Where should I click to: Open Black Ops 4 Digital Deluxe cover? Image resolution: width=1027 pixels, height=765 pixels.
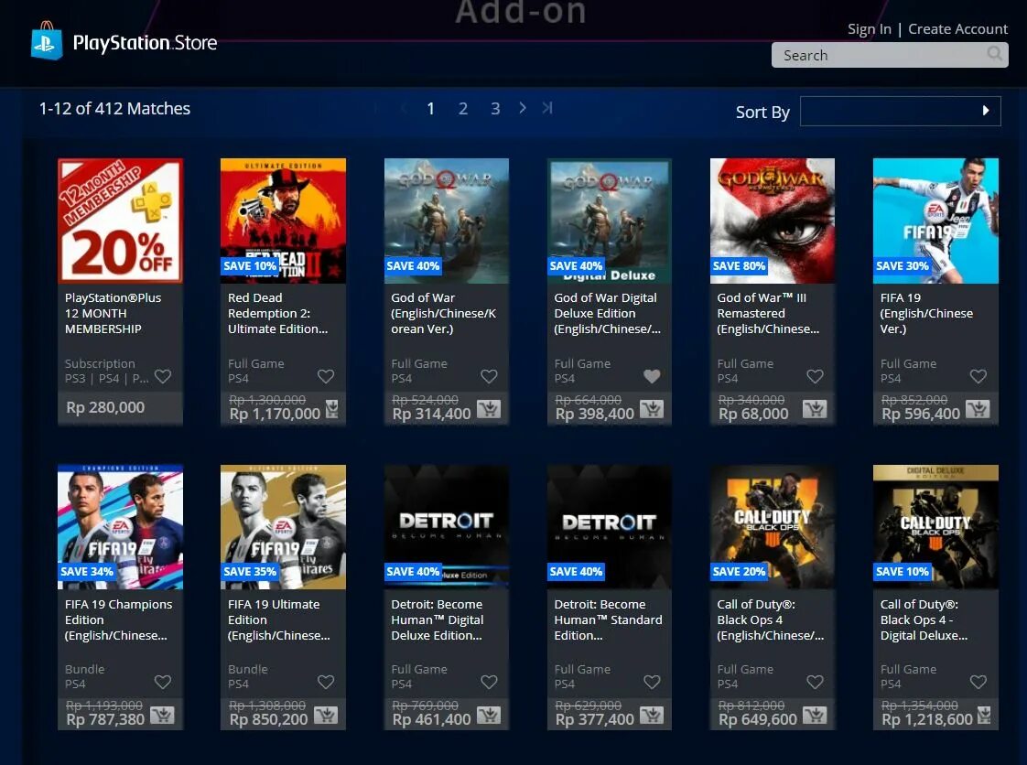pos(935,526)
